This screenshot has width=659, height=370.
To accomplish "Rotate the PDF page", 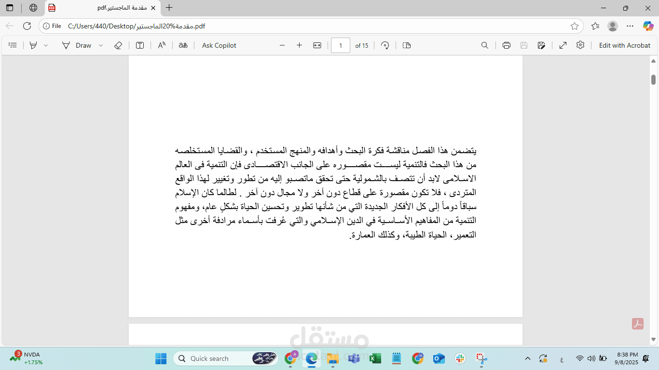I will click(x=385, y=45).
